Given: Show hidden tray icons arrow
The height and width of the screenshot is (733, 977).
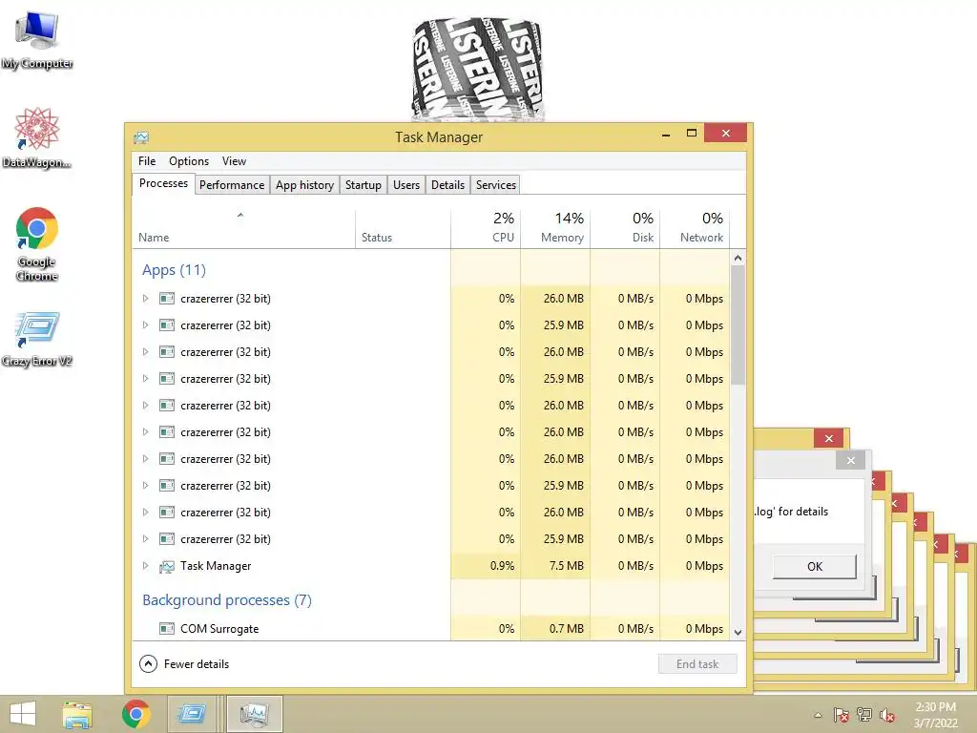Looking at the screenshot, I should pyautogui.click(x=818, y=715).
